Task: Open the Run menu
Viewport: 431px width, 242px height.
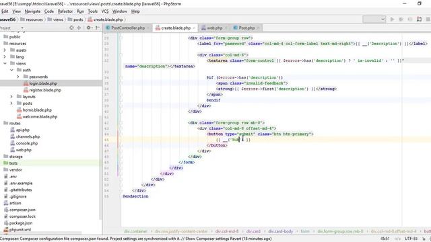Action: (80, 11)
